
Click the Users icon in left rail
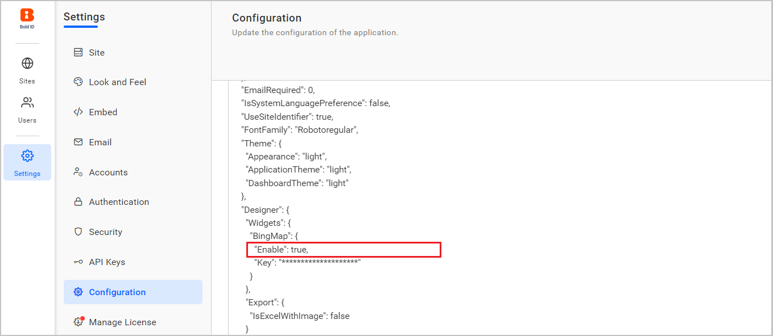pyautogui.click(x=27, y=103)
